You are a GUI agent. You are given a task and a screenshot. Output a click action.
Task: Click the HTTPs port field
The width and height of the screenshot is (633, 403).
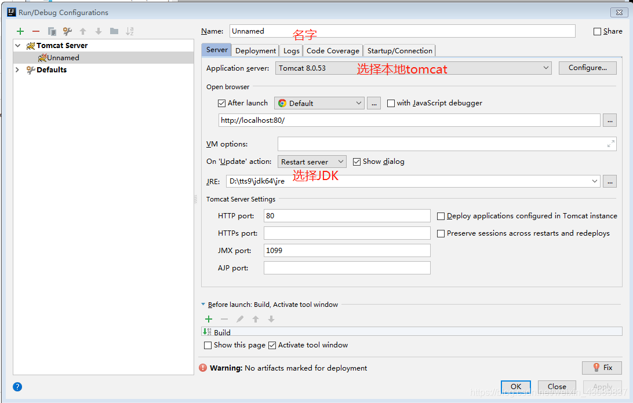click(x=347, y=233)
